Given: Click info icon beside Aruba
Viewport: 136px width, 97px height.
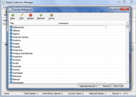Looking at the screenshot, I should 11,63.
